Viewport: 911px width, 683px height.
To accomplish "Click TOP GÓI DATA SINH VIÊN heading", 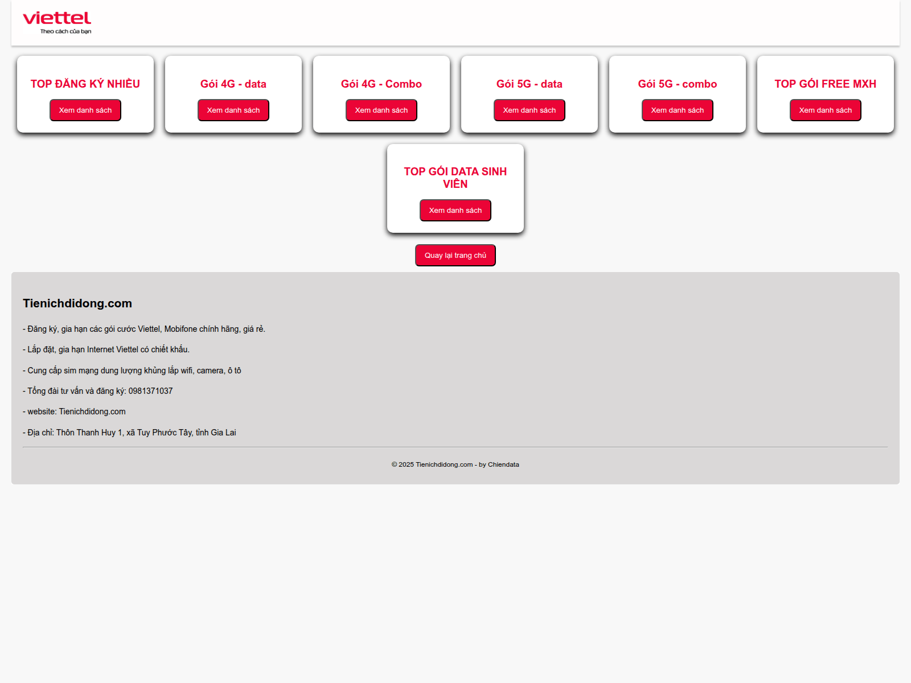I will pyautogui.click(x=455, y=178).
